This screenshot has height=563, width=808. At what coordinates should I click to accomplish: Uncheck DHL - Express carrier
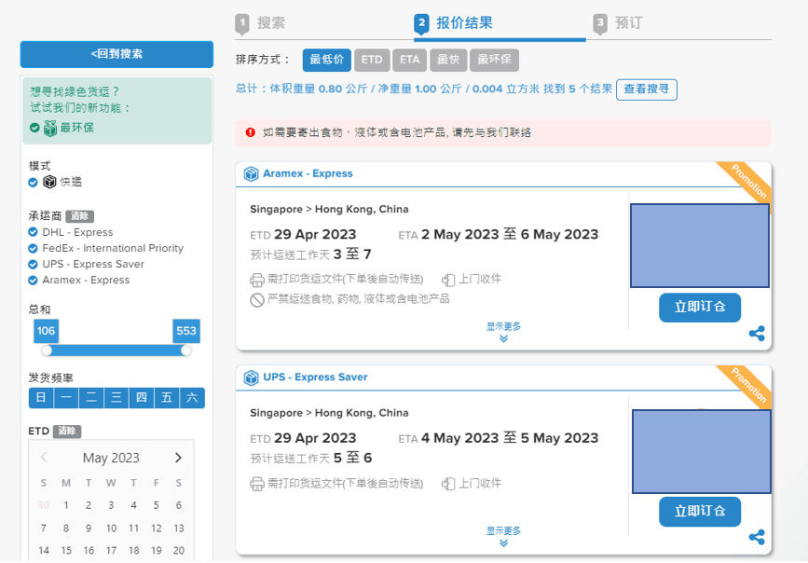(x=33, y=232)
